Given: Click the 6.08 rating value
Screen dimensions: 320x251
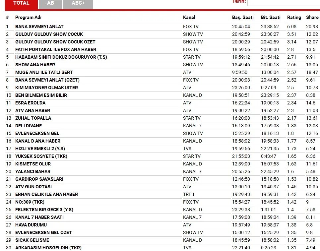Looking at the screenshot, I should pyautogui.click(x=292, y=27).
